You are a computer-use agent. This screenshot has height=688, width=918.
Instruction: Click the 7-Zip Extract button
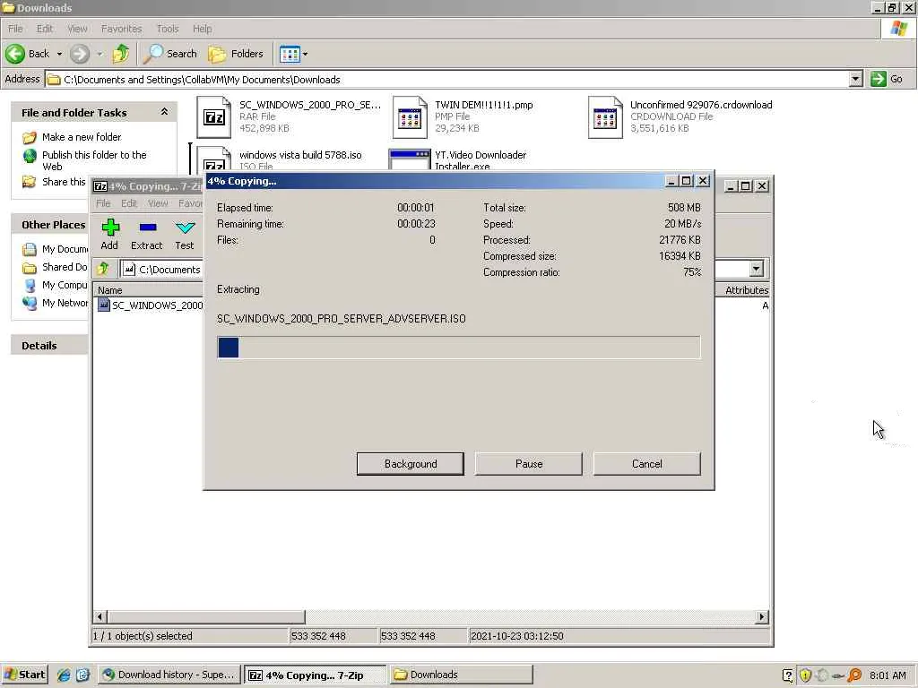[x=146, y=235]
